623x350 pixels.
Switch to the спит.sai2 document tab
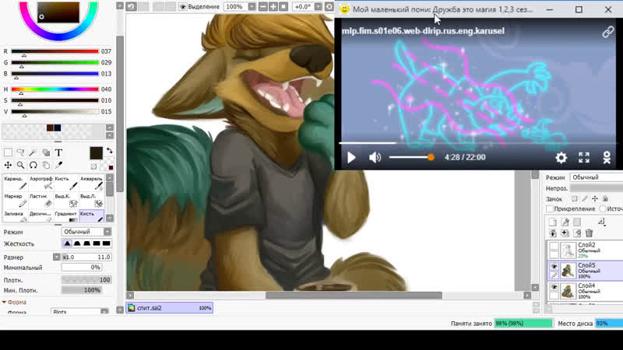(x=170, y=308)
